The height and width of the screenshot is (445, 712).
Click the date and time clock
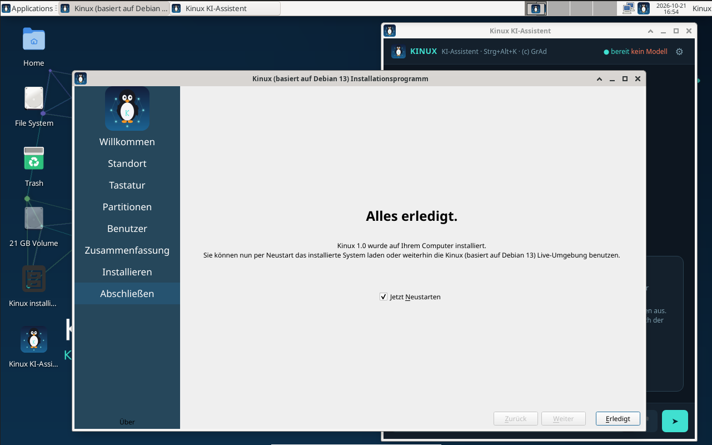(x=671, y=8)
